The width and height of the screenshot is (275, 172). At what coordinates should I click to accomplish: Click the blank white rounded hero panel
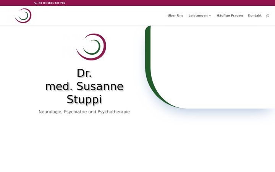tap(213, 67)
